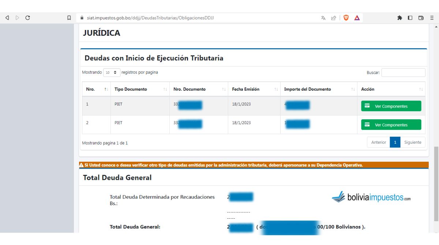Open the Brave Wallet icon
The width and height of the screenshot is (439, 245).
point(421,18)
